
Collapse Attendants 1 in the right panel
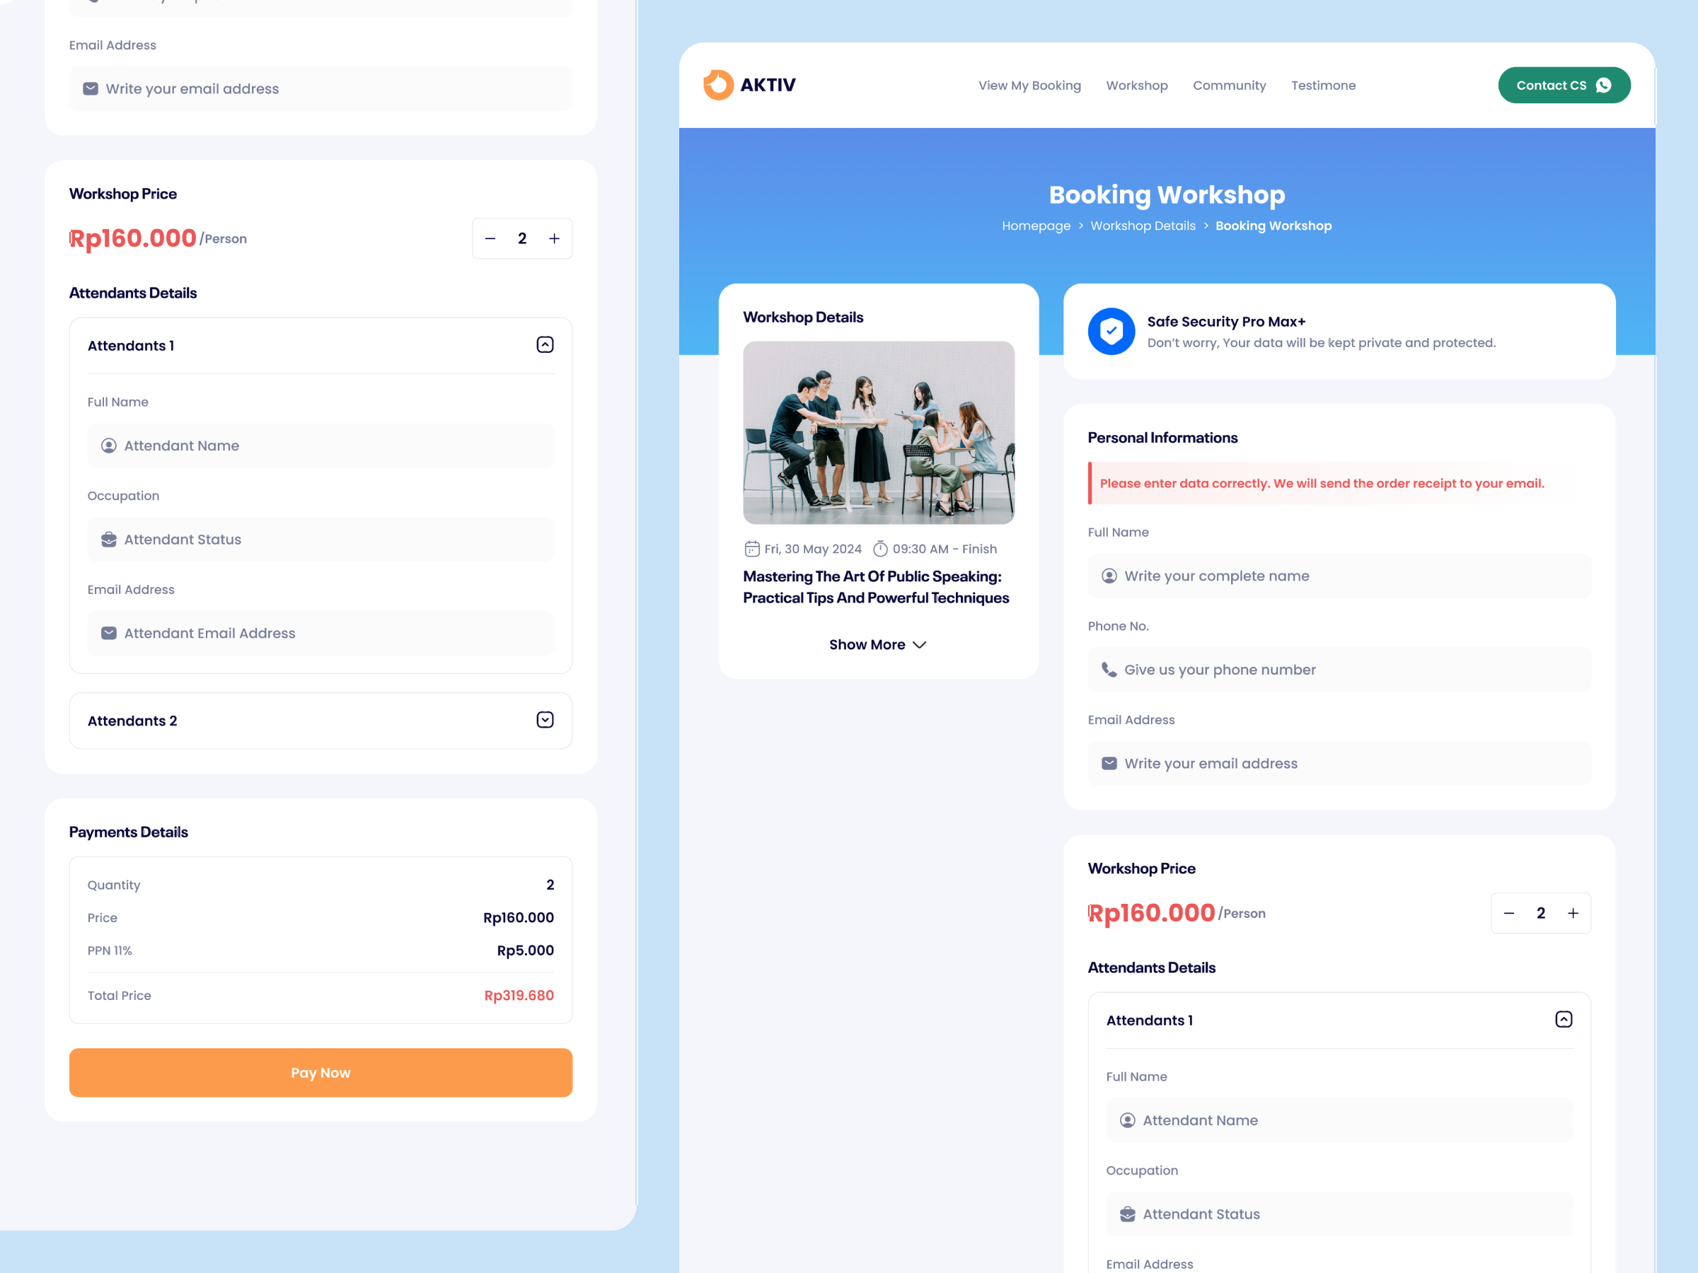[1564, 1020]
